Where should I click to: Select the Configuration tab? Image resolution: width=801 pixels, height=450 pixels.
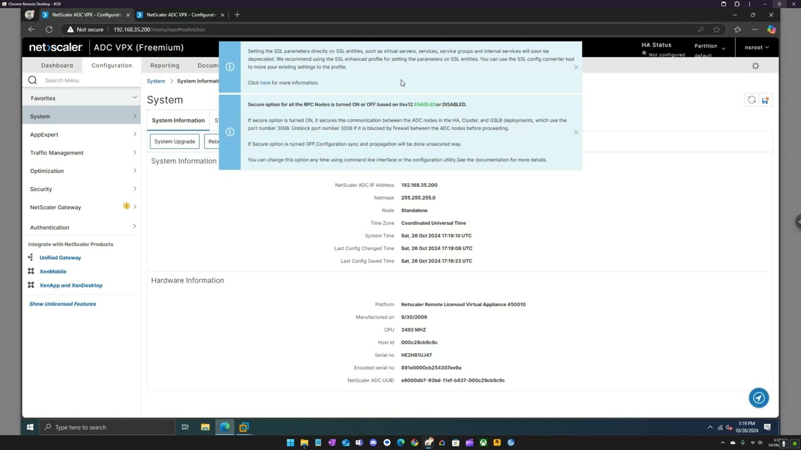(x=111, y=66)
